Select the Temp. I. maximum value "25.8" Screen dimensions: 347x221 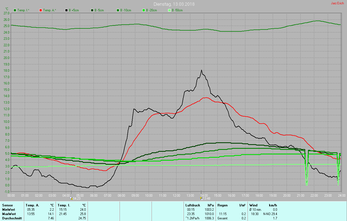(x=83, y=214)
